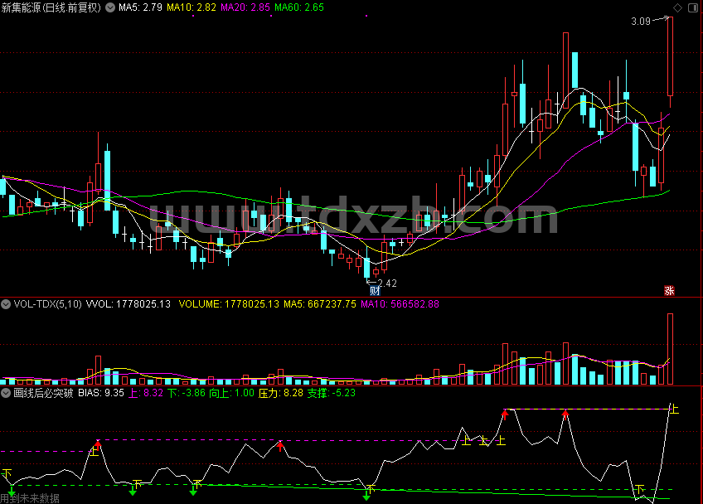Open the VOL-TDX indicator dropdown arrow
The height and width of the screenshot is (504, 703).
pyautogui.click(x=6, y=304)
